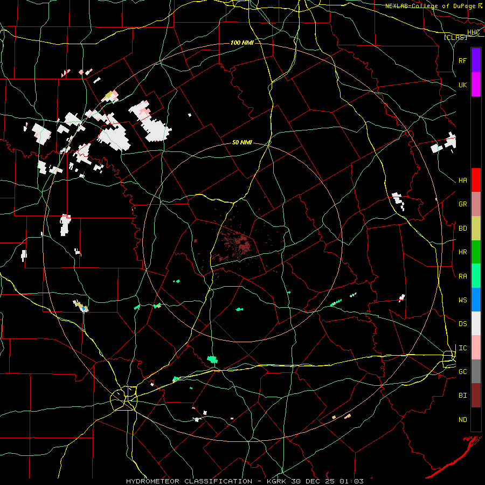Click the 01:03 timestamp
The image size is (485, 485).
(x=351, y=481)
